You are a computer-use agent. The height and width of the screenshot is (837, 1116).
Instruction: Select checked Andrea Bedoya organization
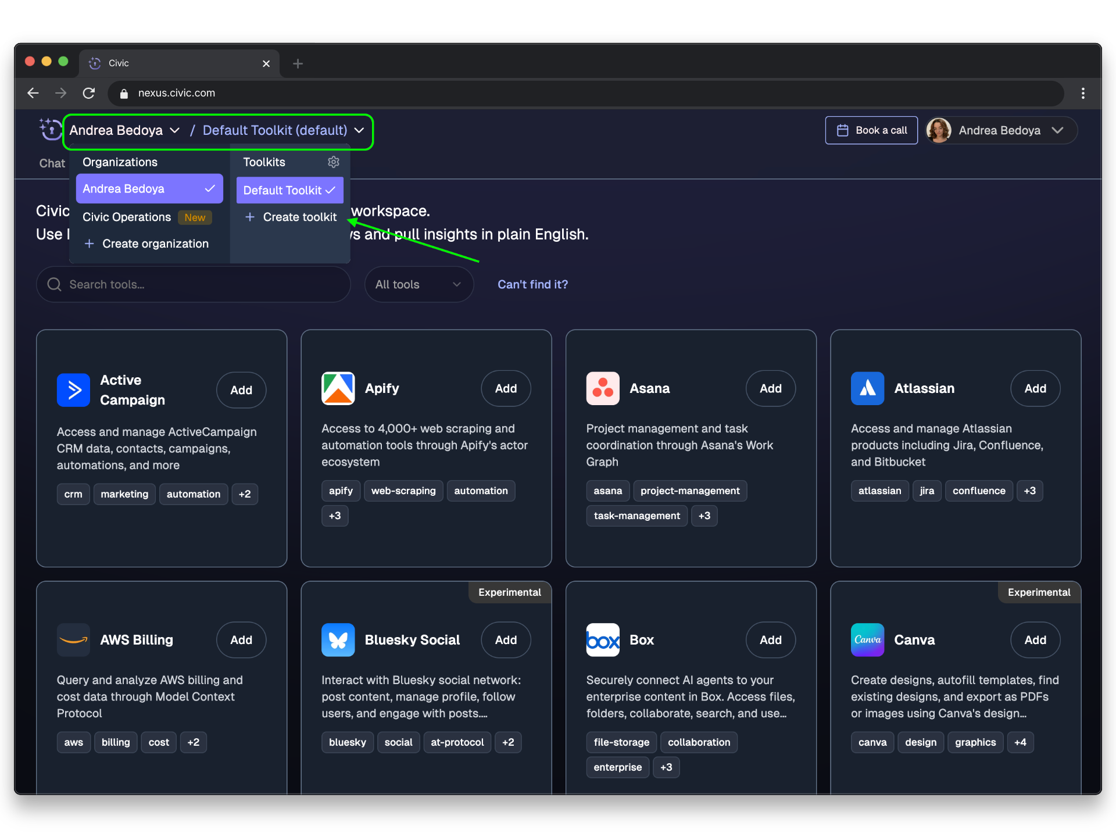pyautogui.click(x=149, y=189)
